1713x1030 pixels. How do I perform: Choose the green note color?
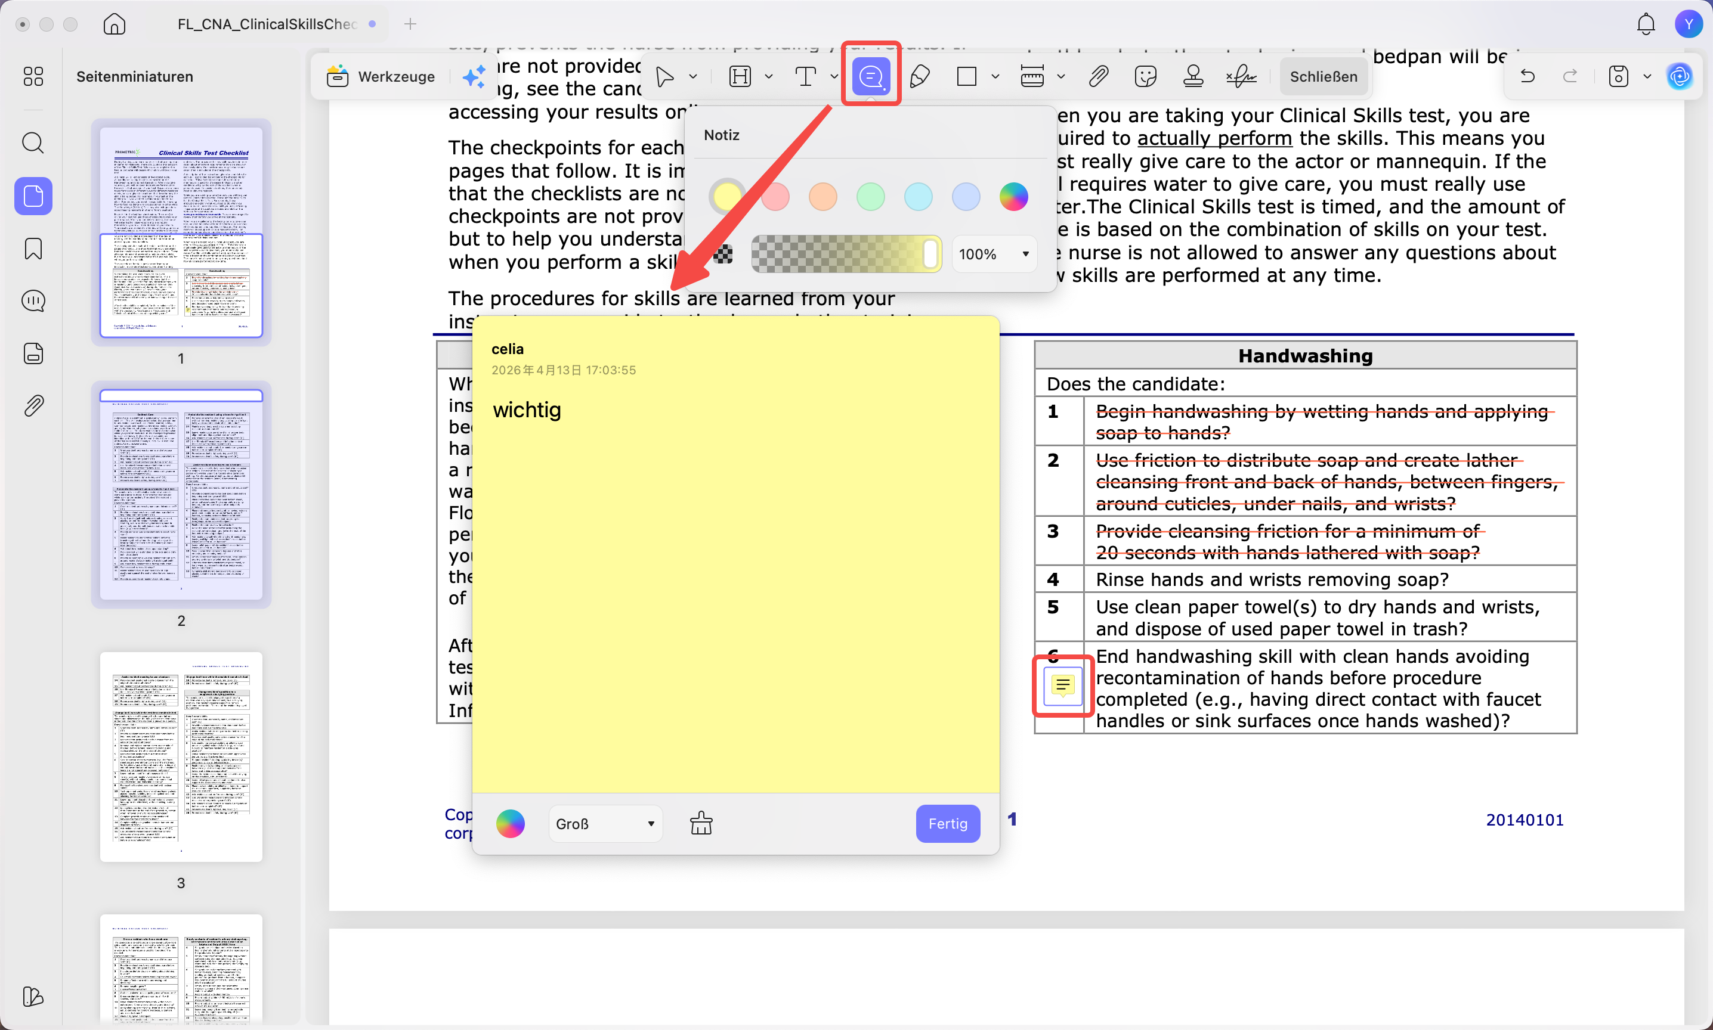[x=871, y=197]
